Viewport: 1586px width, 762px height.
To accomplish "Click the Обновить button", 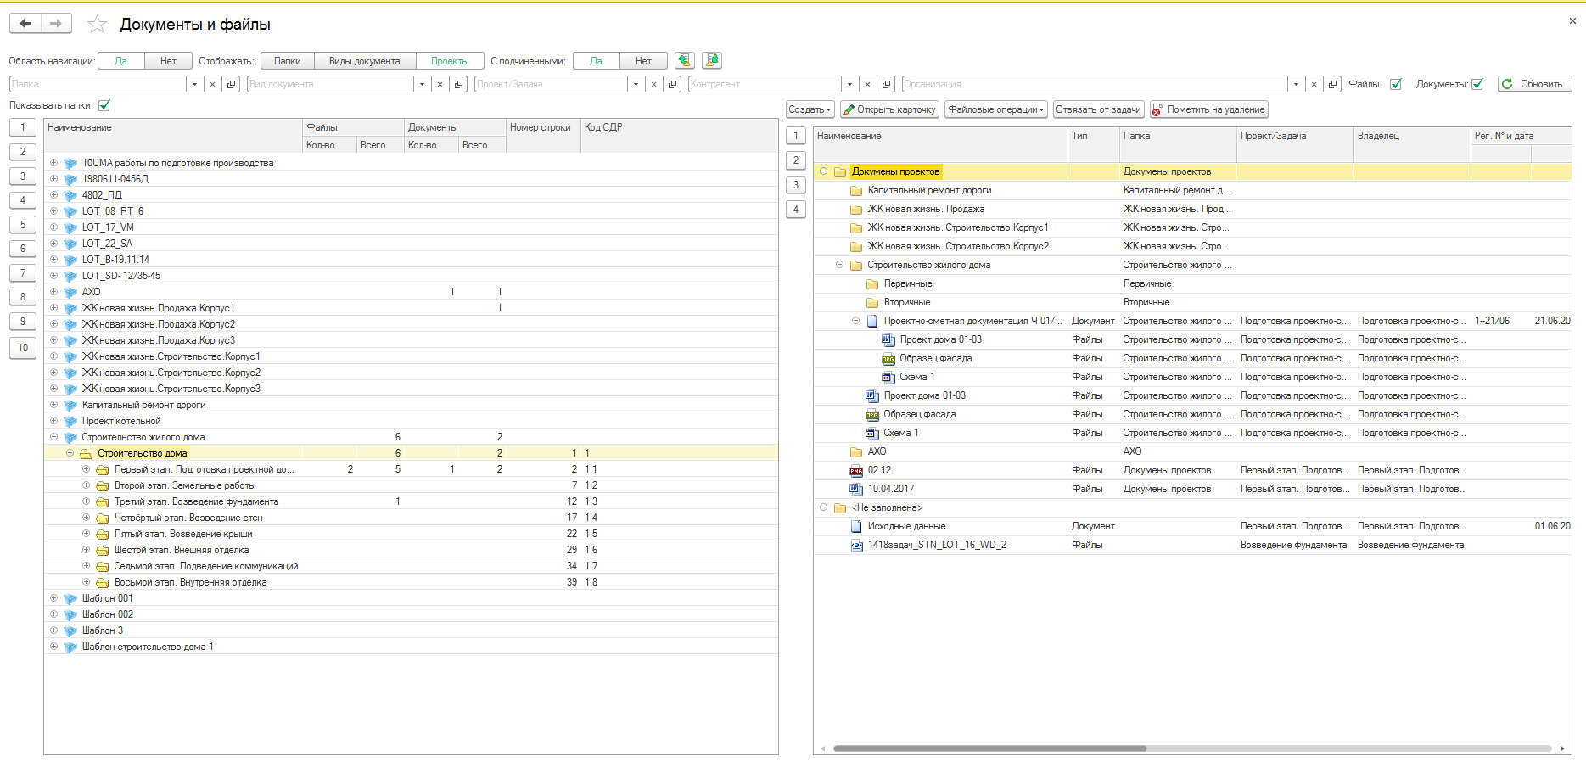I will 1534,84.
